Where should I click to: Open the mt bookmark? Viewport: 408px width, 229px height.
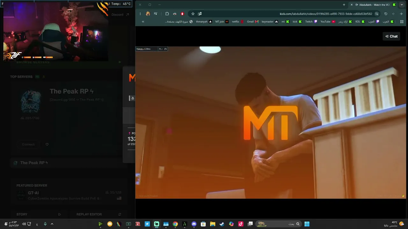(x=285, y=22)
